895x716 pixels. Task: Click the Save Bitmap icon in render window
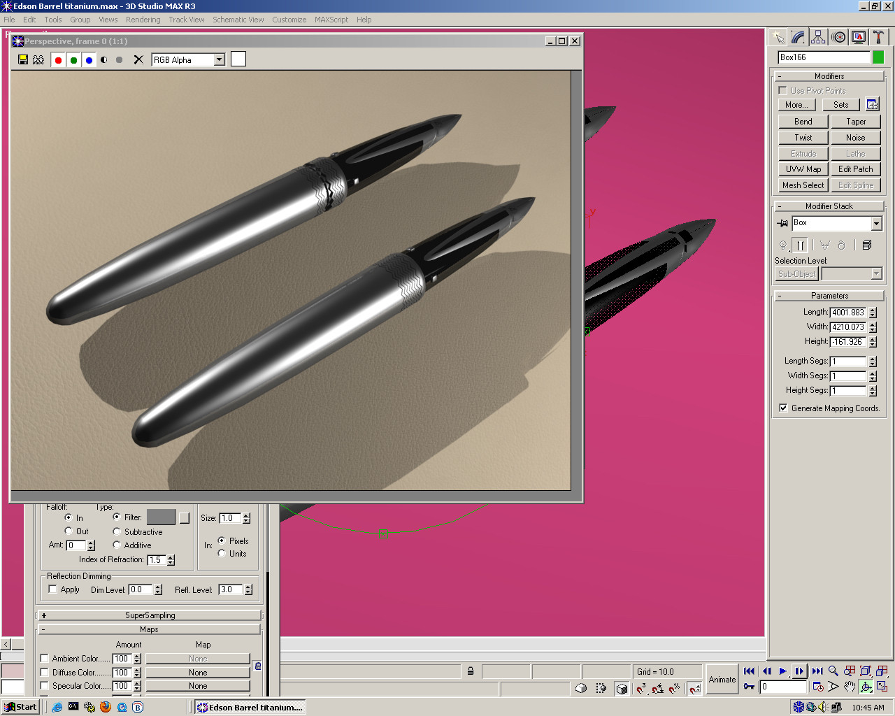pyautogui.click(x=23, y=60)
